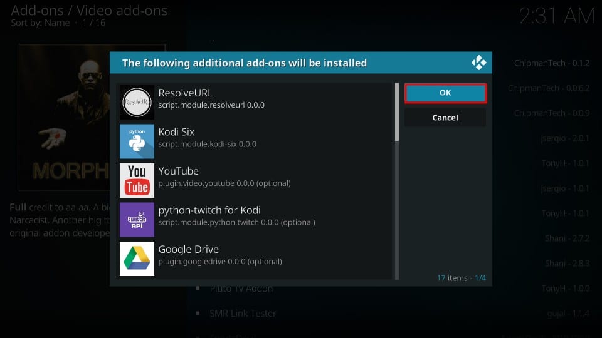Click plugin.googledrive 0.0.0 (optional) text
The width and height of the screenshot is (602, 338).
point(220,262)
